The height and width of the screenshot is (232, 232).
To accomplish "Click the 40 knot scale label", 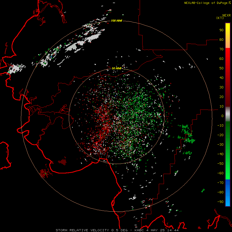I will [x=221, y=78].
